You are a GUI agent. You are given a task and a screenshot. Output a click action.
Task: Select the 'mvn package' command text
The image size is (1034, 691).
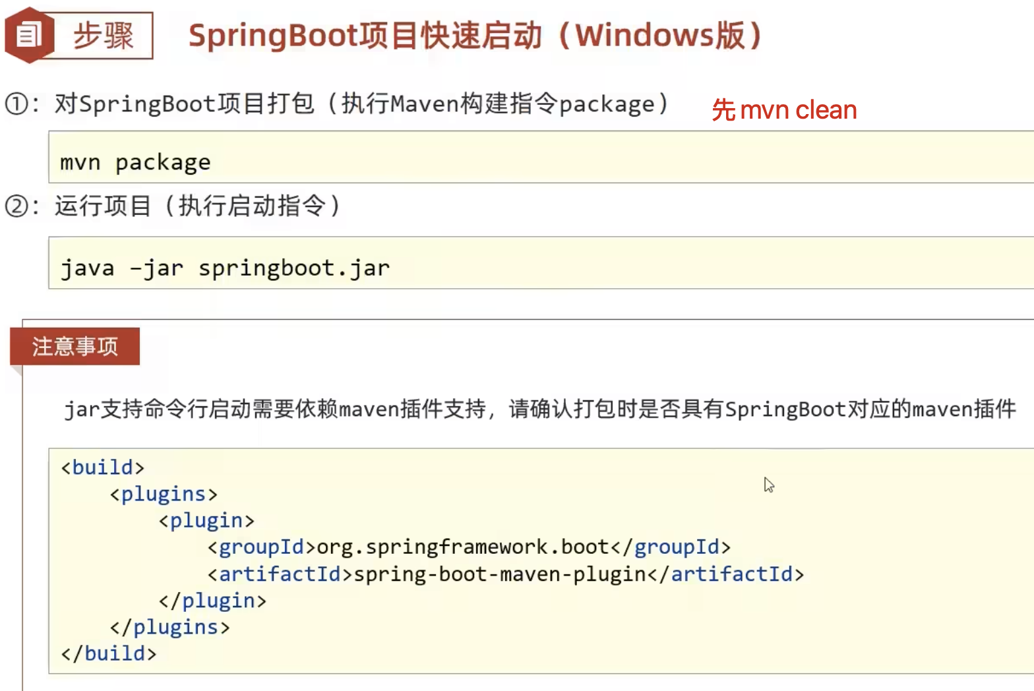135,162
